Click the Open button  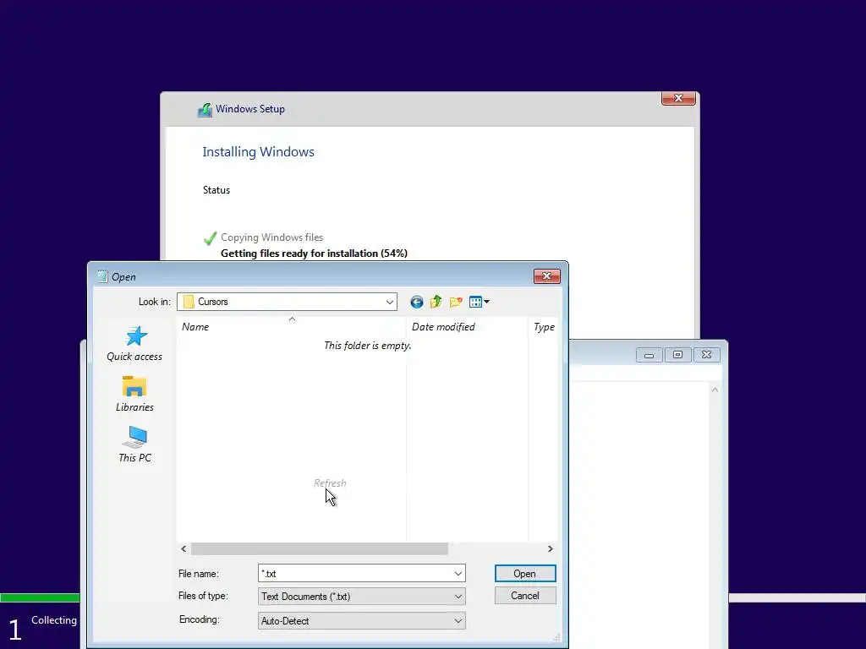point(524,574)
